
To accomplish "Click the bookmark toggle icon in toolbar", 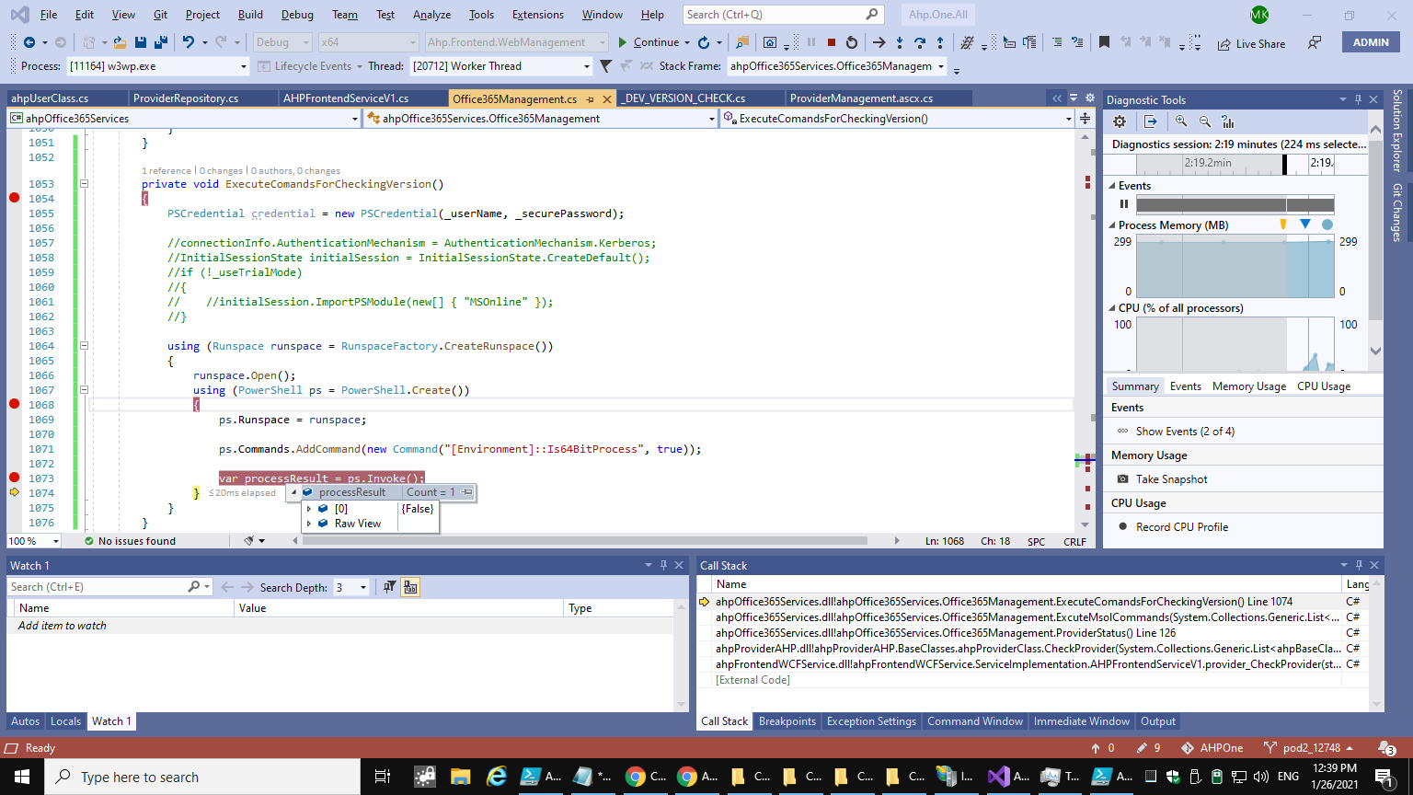I will click(x=1104, y=42).
